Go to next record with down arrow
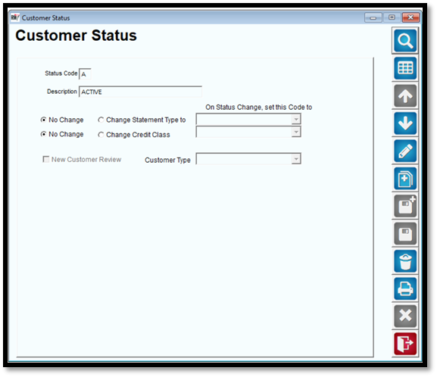Screen dimensions: 437x377 (405, 123)
